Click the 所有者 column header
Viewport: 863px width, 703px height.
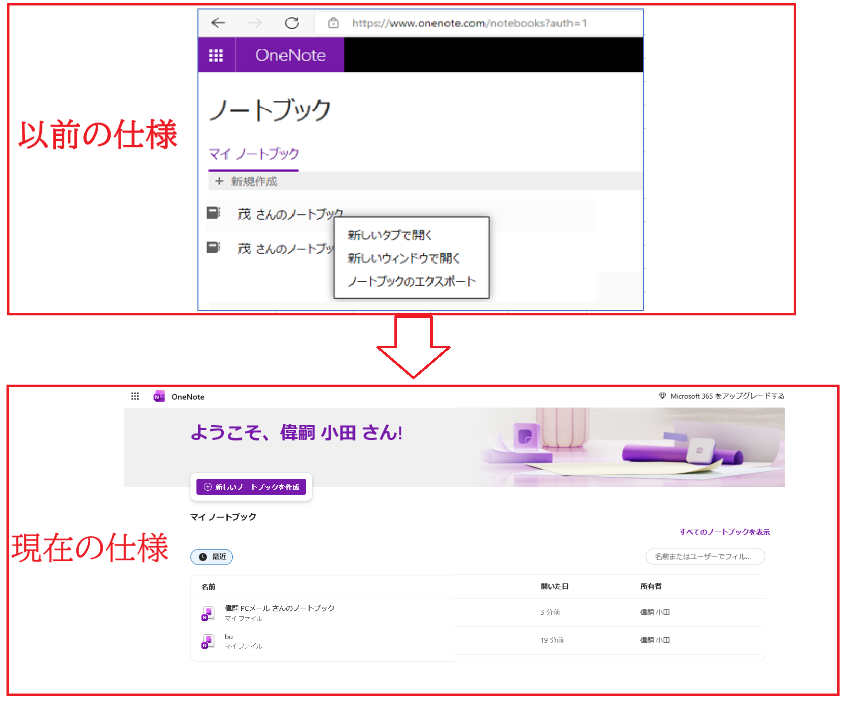point(651,586)
